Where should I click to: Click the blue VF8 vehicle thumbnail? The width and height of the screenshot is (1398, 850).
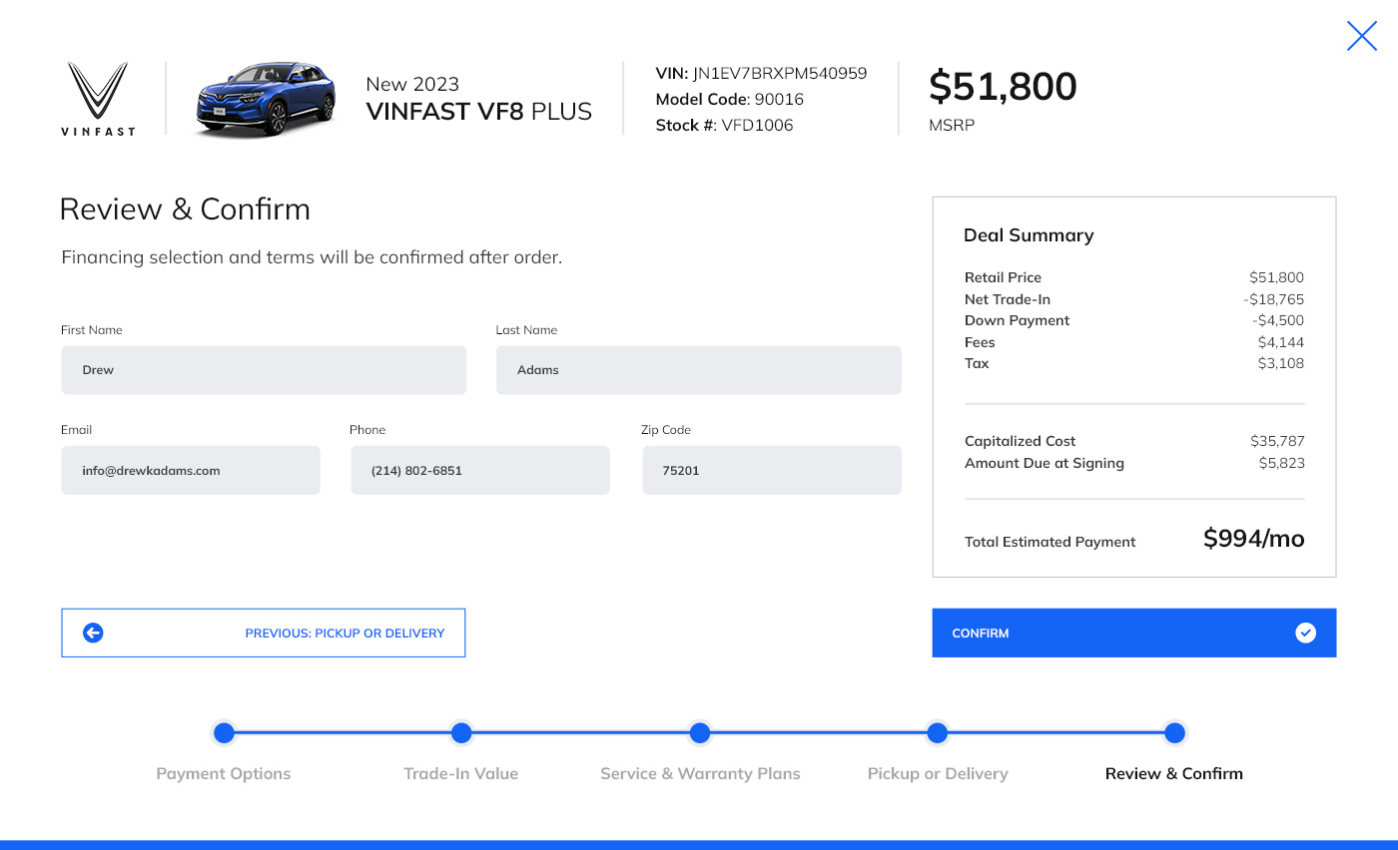pos(265,99)
